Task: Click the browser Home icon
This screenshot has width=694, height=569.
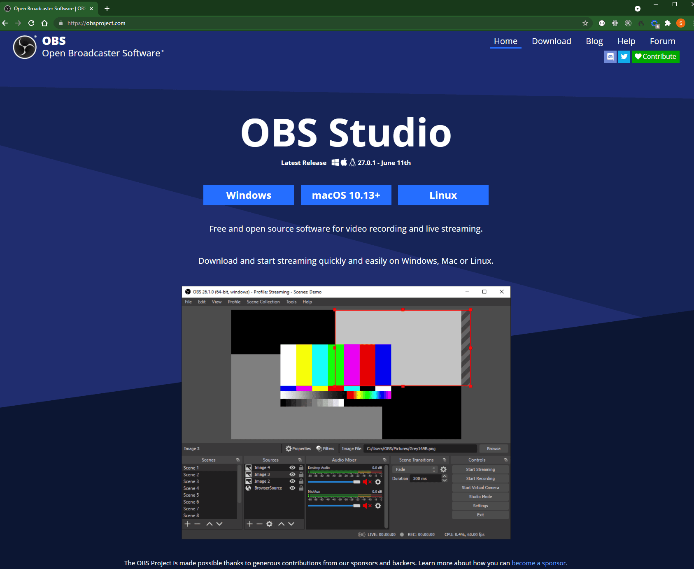Action: [44, 23]
